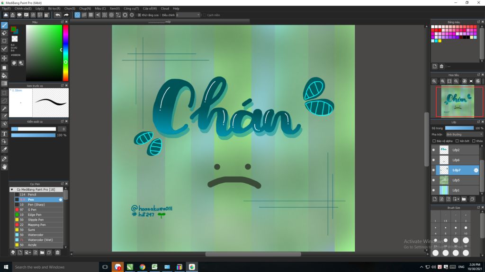Click the Undo arrow in toolbar
The height and width of the screenshot is (272, 485).
coord(57,15)
